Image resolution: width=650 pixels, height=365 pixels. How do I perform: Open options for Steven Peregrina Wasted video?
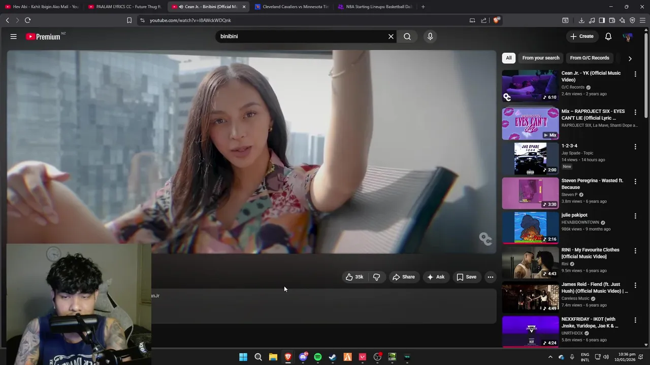point(635,181)
